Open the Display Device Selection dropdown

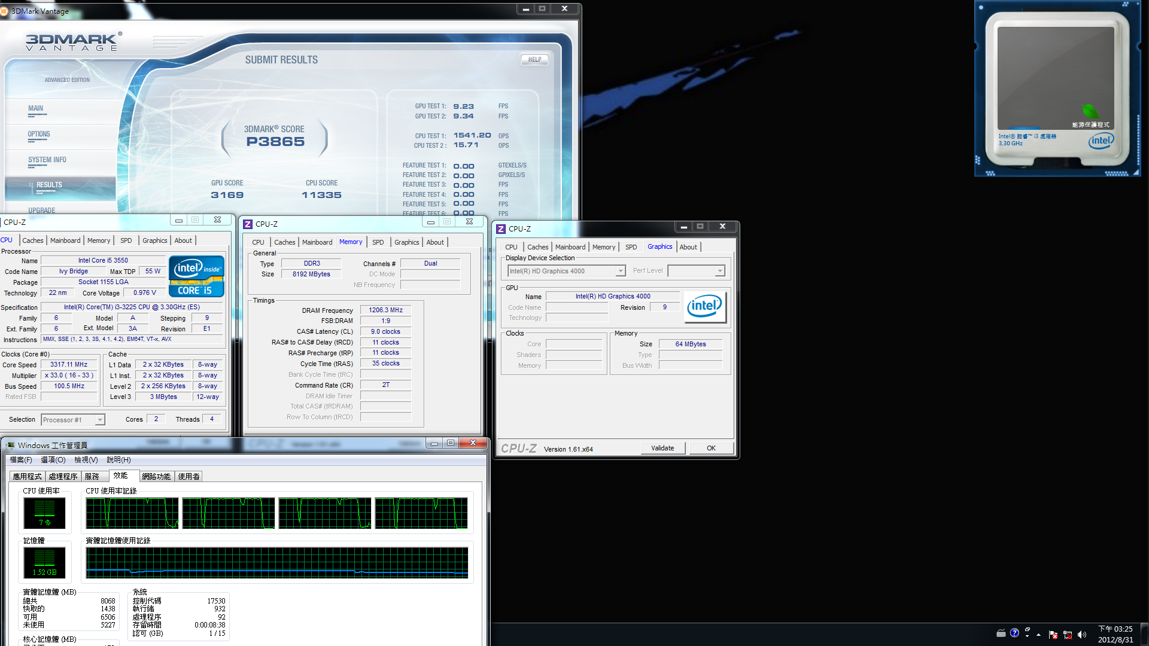pos(621,271)
